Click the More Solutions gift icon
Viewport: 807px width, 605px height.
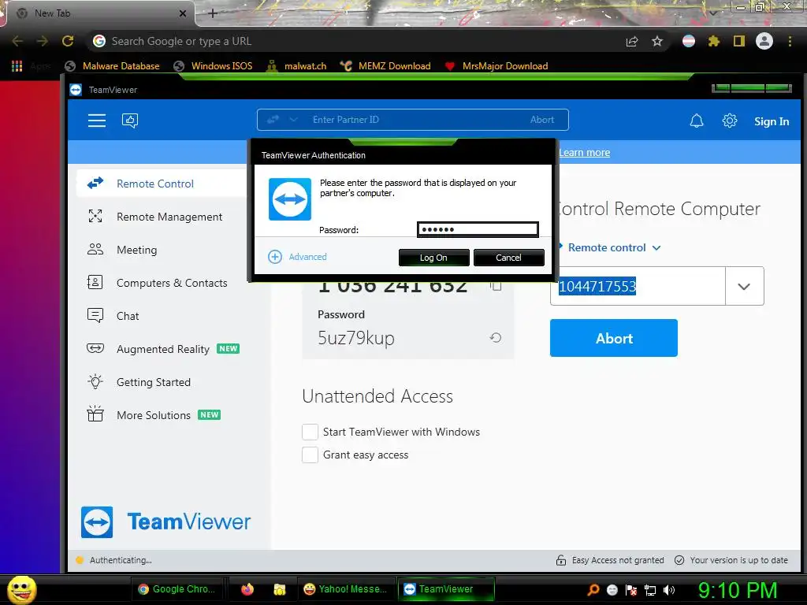pos(95,414)
